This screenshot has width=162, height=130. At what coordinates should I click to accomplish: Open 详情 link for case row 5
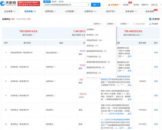click(x=156, y=110)
